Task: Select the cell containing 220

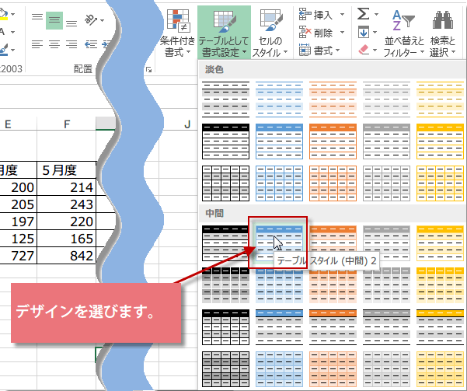Action: [67, 222]
